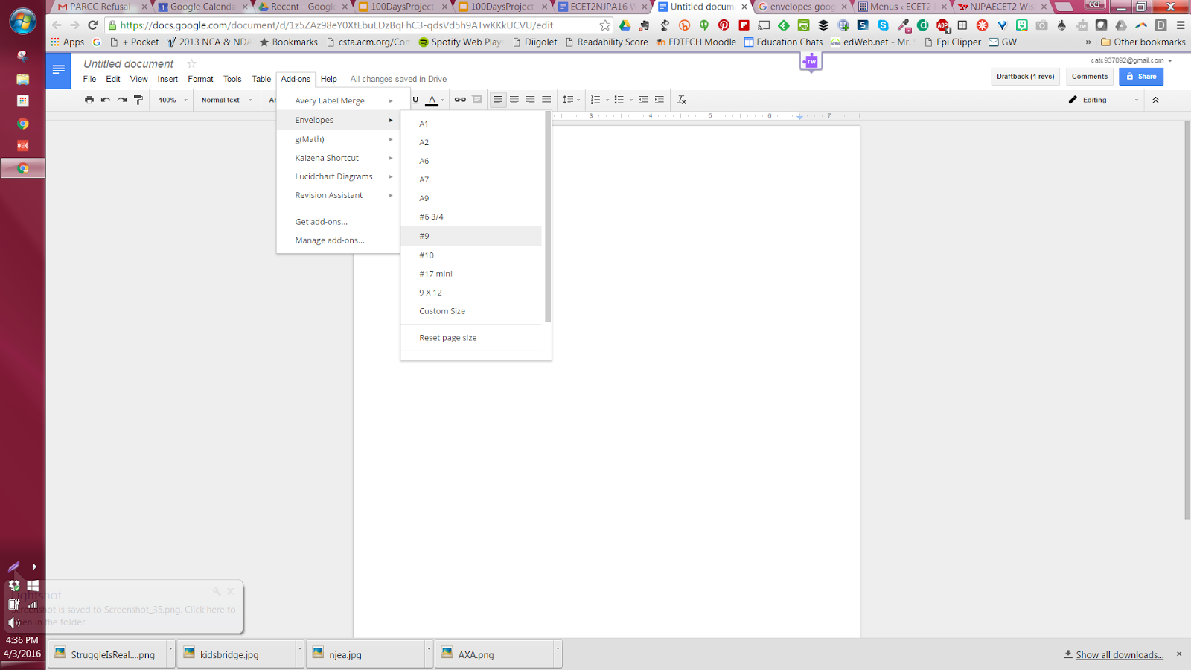Click the address bar URL
1191x670 pixels.
(336, 25)
